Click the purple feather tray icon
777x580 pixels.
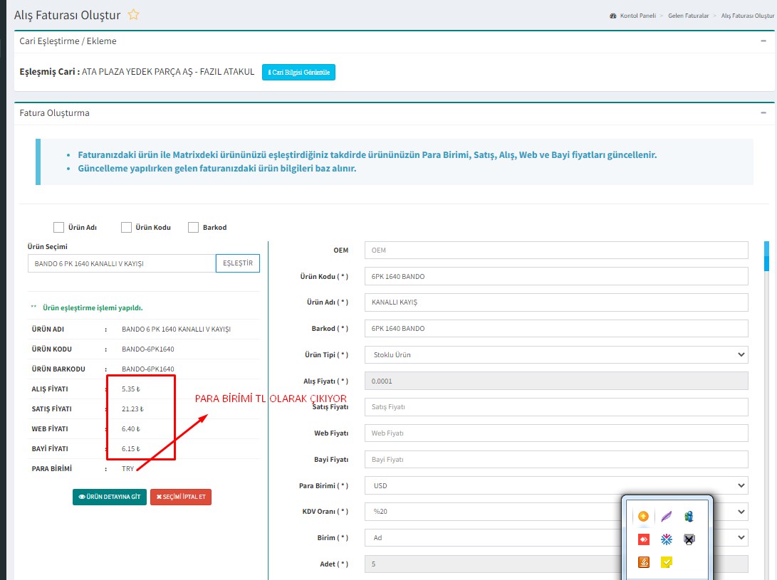click(x=666, y=516)
